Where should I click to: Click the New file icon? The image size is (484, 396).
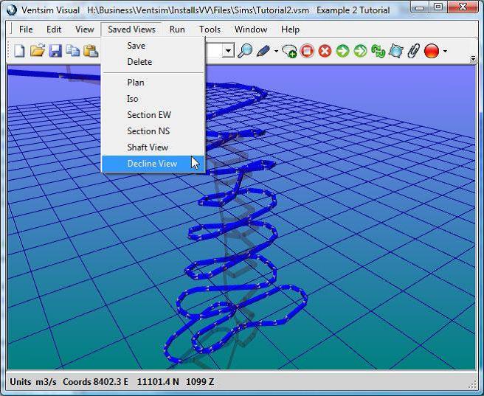[x=19, y=51]
